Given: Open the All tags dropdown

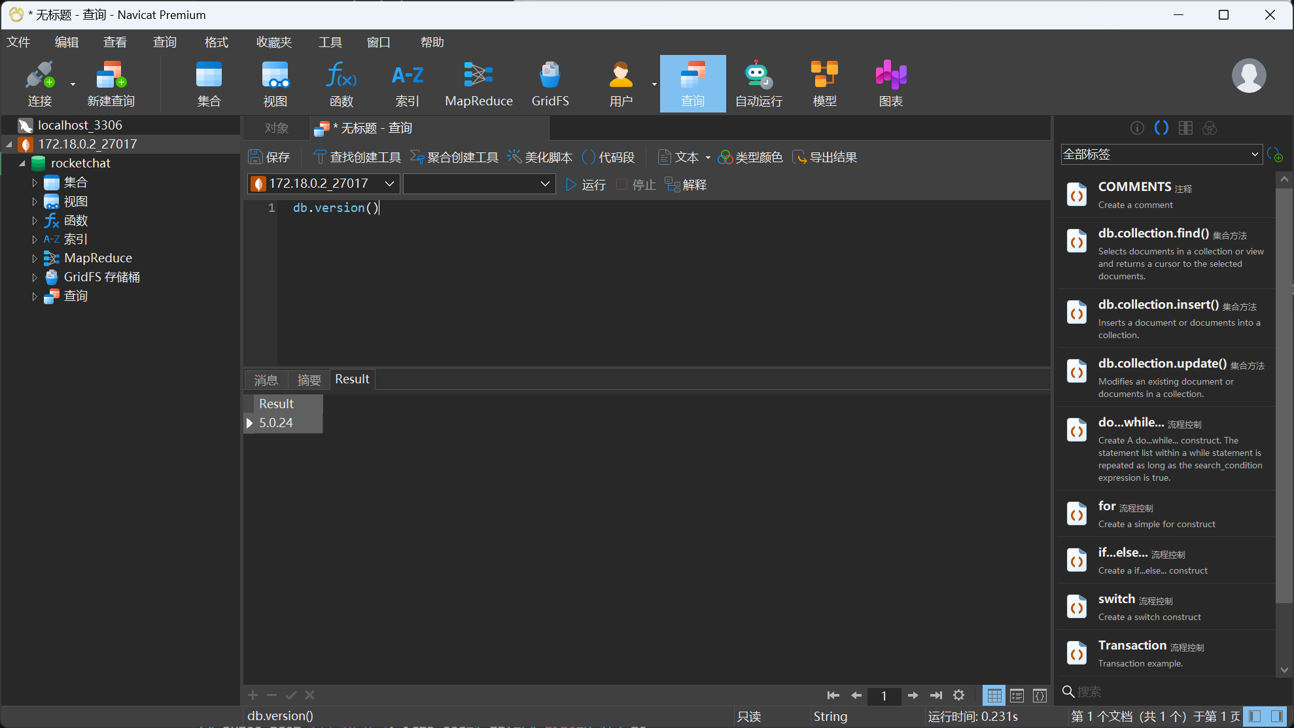Looking at the screenshot, I should (x=1161, y=154).
